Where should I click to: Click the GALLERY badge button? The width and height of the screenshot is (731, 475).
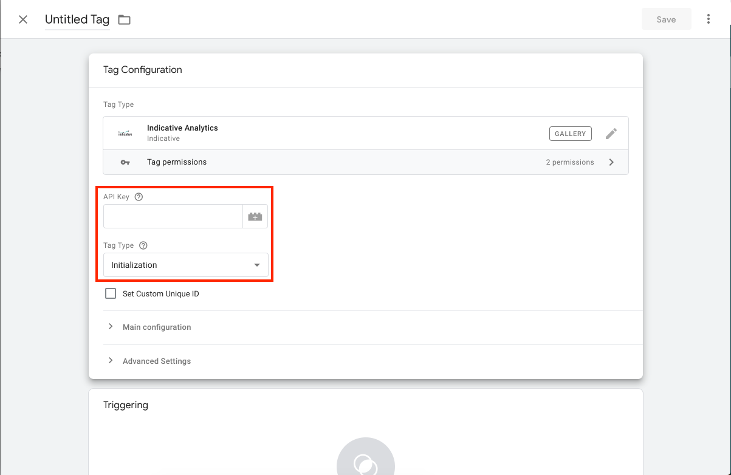570,134
